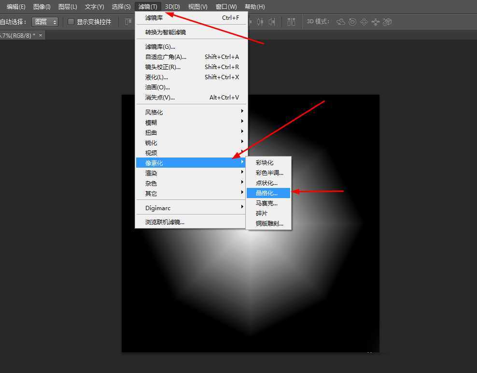Expand the 风格化 filter submenu
Screen dimensions: 477x373
pyautogui.click(x=154, y=112)
